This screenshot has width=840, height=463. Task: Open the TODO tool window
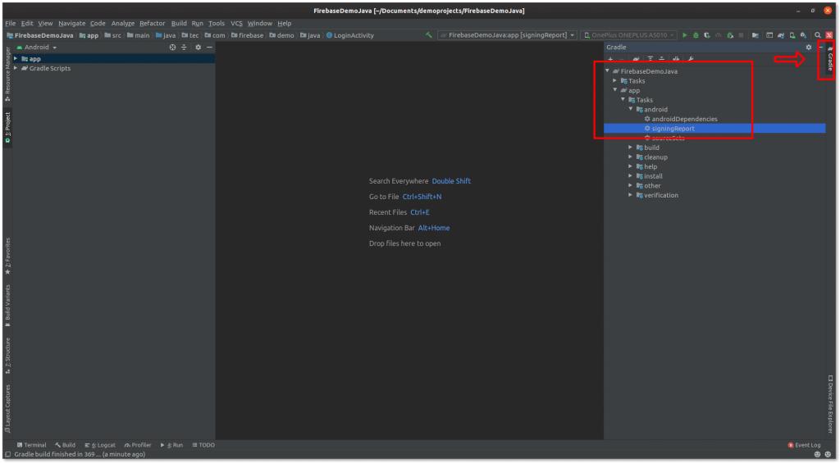pos(203,445)
